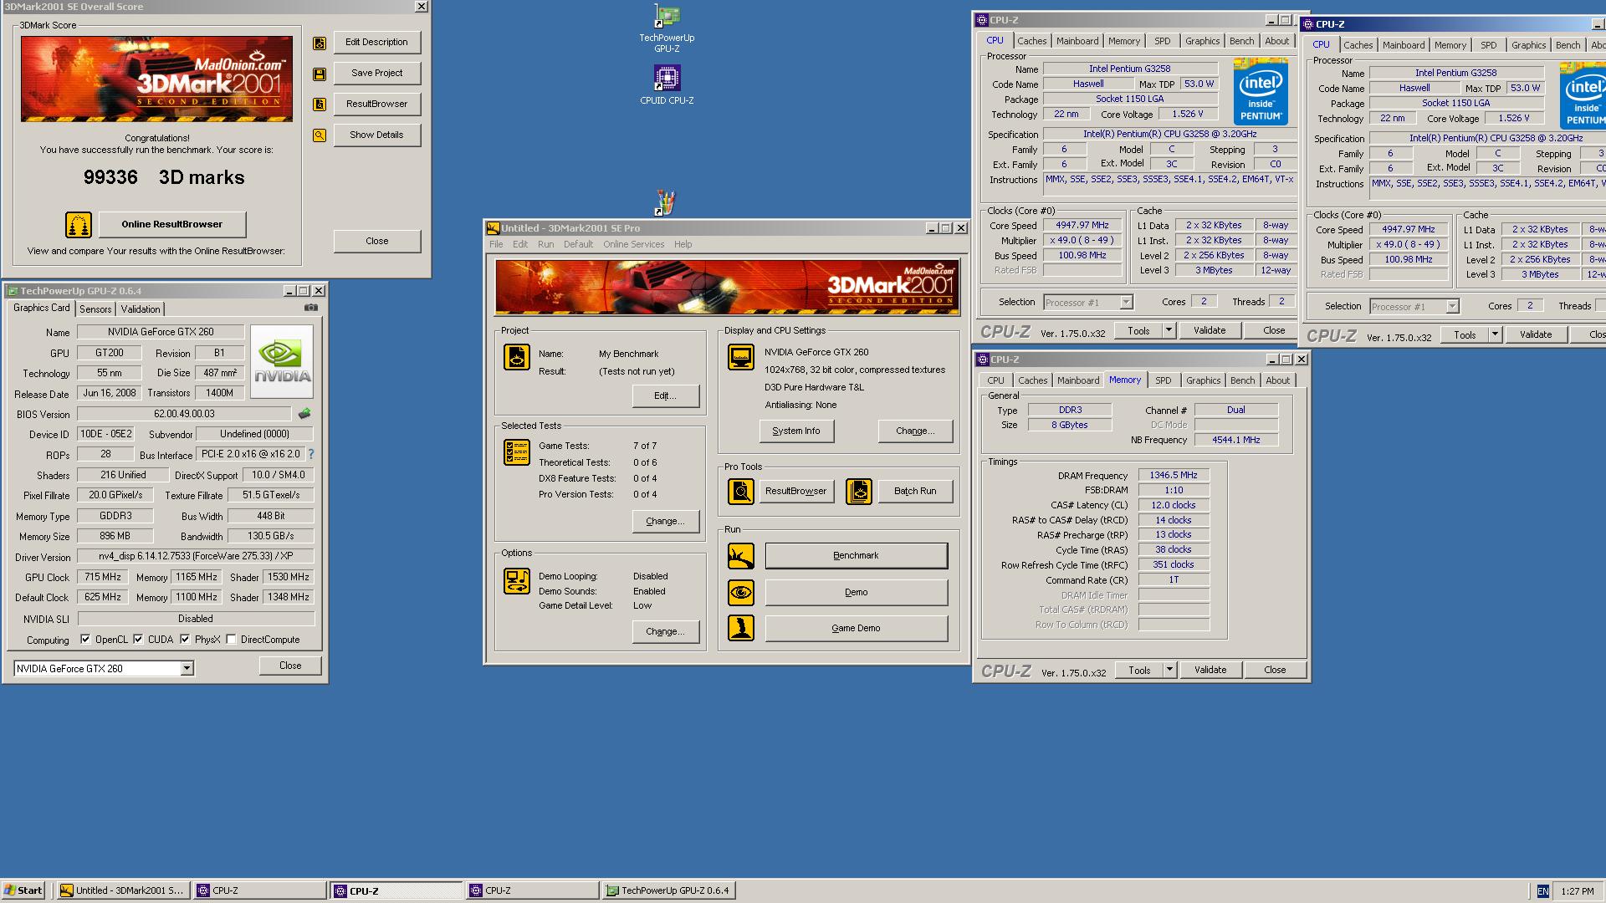The width and height of the screenshot is (1606, 903).
Task: Click the Start button on taskbar
Action: pyautogui.click(x=23, y=891)
